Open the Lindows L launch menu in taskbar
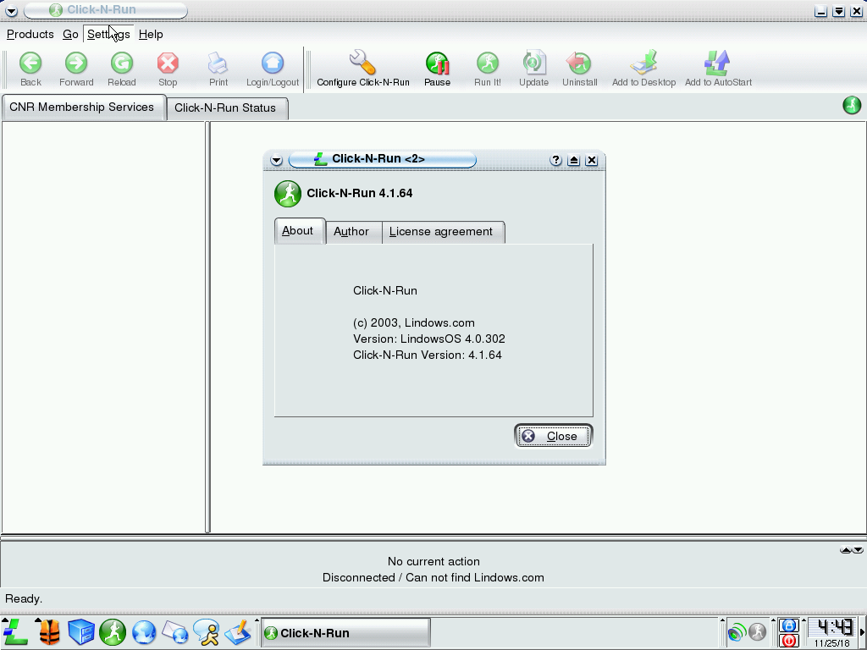Viewport: 867px width, 650px height. point(15,631)
